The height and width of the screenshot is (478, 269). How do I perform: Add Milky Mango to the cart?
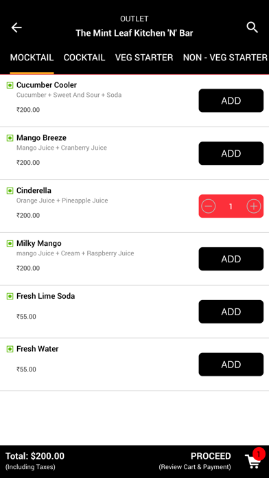[231, 259]
